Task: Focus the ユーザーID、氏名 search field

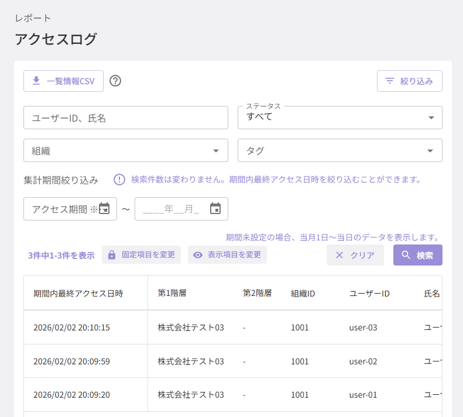Action: point(126,118)
